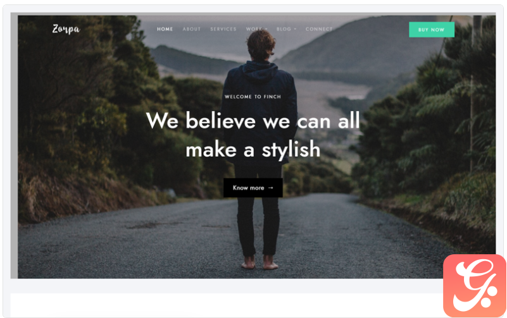Image resolution: width=507 pixels, height=318 pixels.
Task: Click the arrow icon inside Know more
Action: [271, 188]
